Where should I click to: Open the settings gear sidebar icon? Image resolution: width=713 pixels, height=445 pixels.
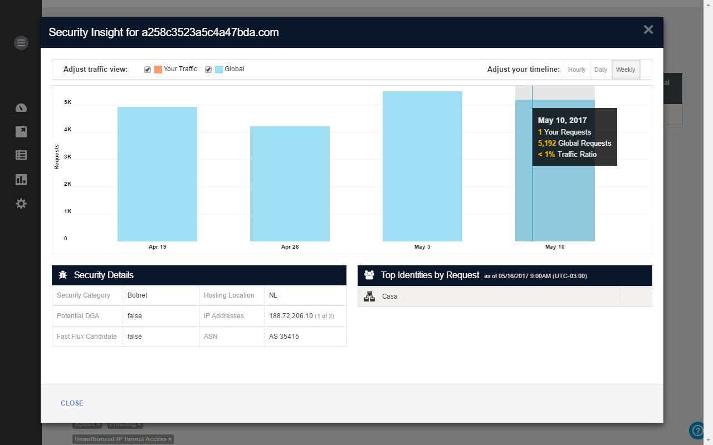pos(21,204)
